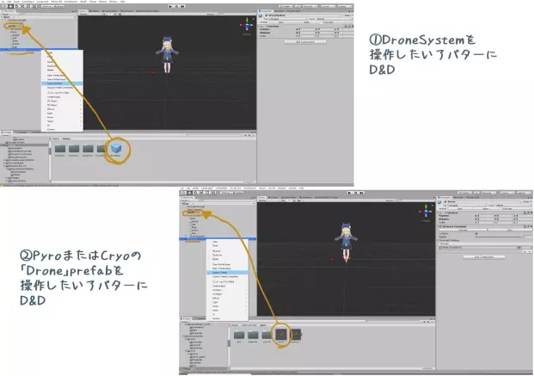Screen dimensions: 534x376
Task: Select prefab thumbnail right of Drone prefab
Action: (x=295, y=335)
